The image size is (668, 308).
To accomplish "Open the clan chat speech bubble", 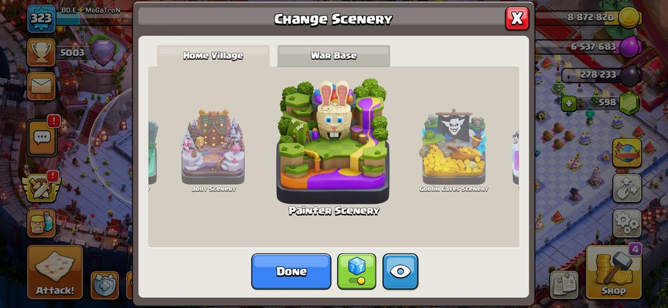I will [x=42, y=137].
